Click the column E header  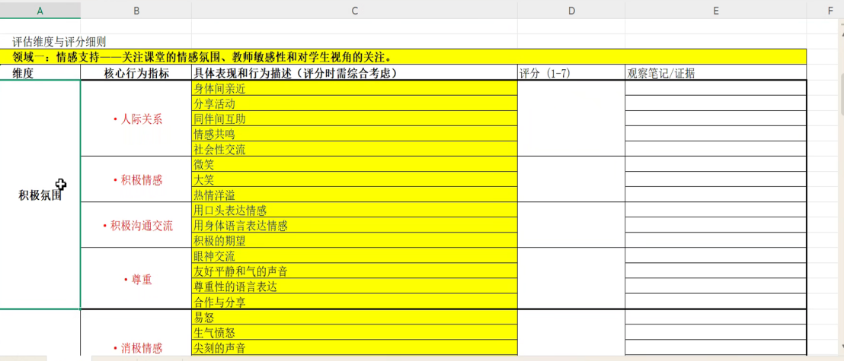[715, 10]
